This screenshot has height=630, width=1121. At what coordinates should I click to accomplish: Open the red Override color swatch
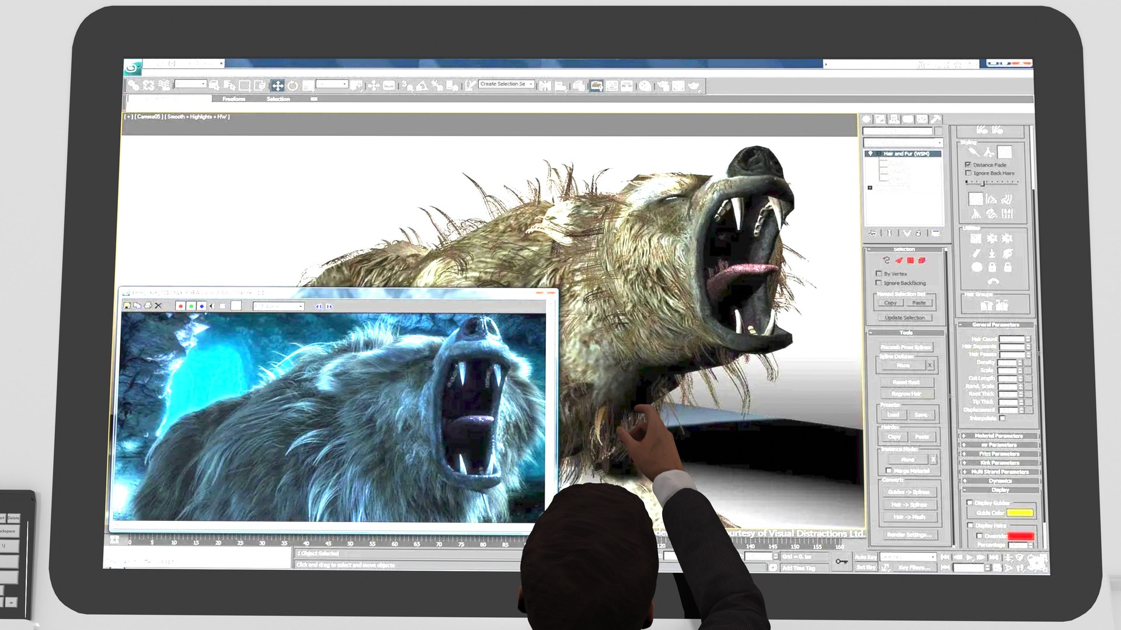(1021, 536)
